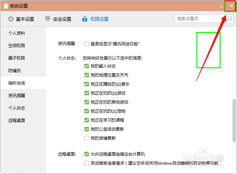Click the 系统设置 window title text
This screenshot has width=237, height=174.
pos(19,6)
